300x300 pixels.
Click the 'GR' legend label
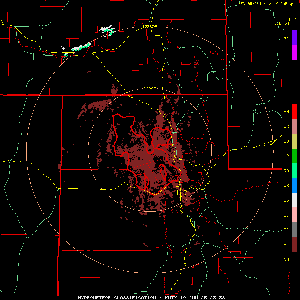(286, 126)
